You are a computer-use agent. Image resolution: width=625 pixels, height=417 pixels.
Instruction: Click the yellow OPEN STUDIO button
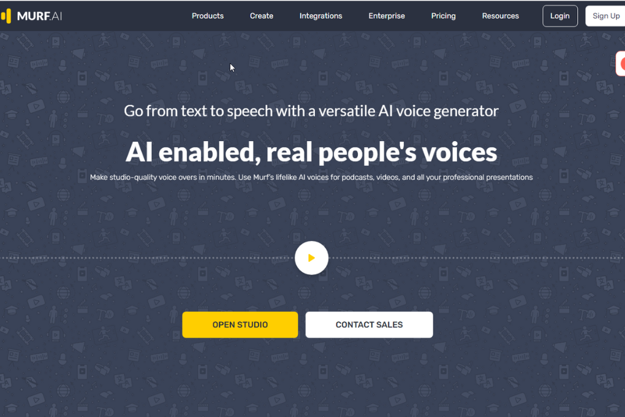coord(240,324)
